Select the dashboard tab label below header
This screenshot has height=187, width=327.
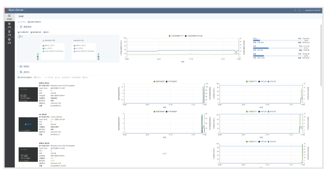tap(21, 16)
